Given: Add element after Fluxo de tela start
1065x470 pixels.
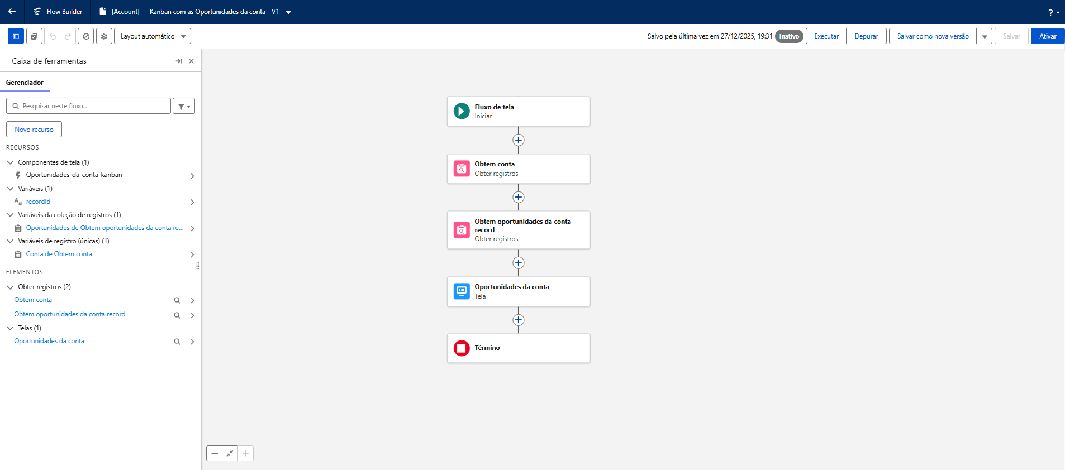Looking at the screenshot, I should point(519,140).
